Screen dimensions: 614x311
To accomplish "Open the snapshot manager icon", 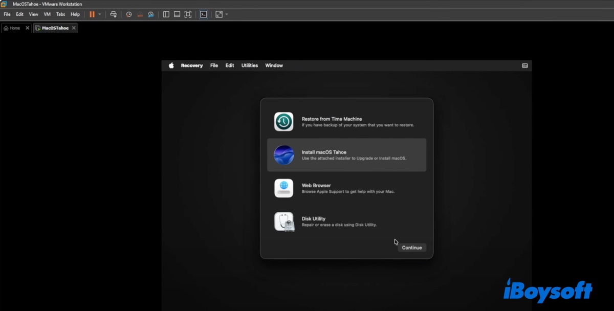I will point(151,14).
